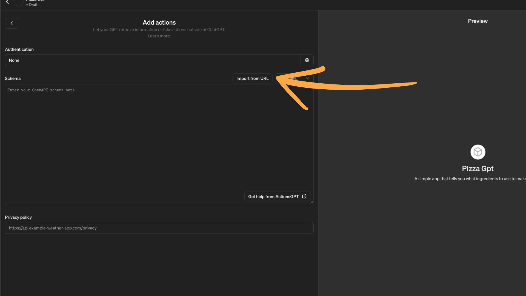Click the schema box resize handle

tap(311, 202)
